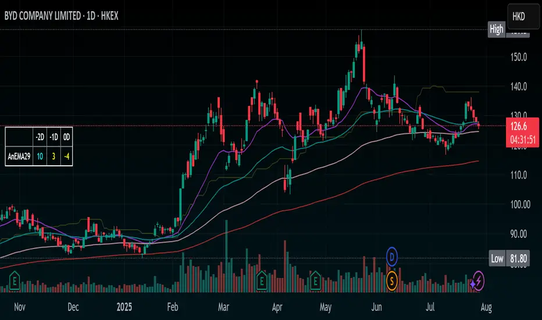This screenshot has width=542, height=320.
Task: Open the blue dividend D marker
Action: point(393,255)
